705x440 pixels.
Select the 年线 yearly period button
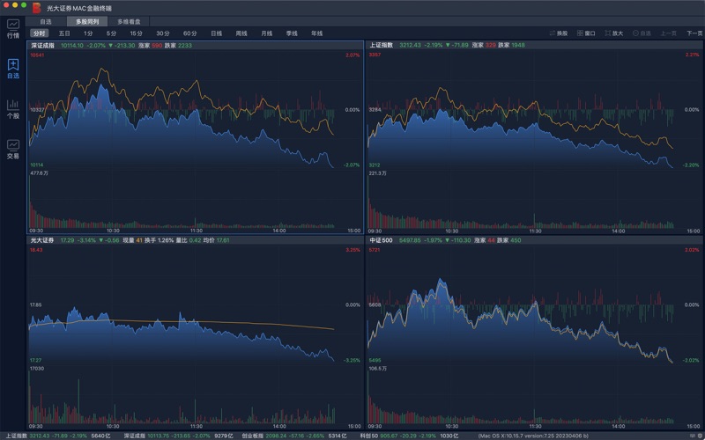pos(316,33)
